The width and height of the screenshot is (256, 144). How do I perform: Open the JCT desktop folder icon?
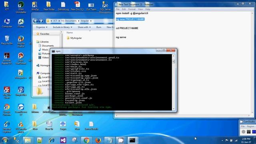click(6, 6)
